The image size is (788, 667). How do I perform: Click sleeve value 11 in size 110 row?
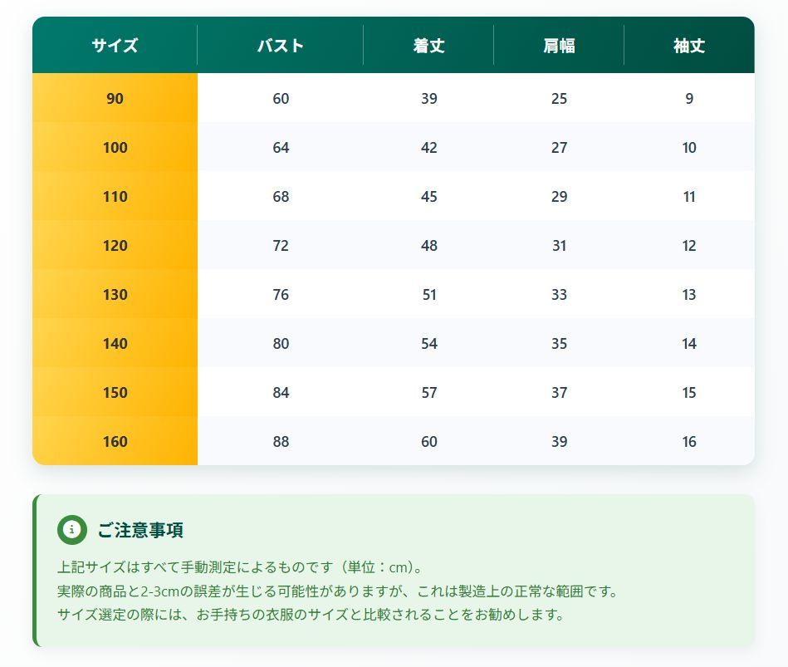689,197
